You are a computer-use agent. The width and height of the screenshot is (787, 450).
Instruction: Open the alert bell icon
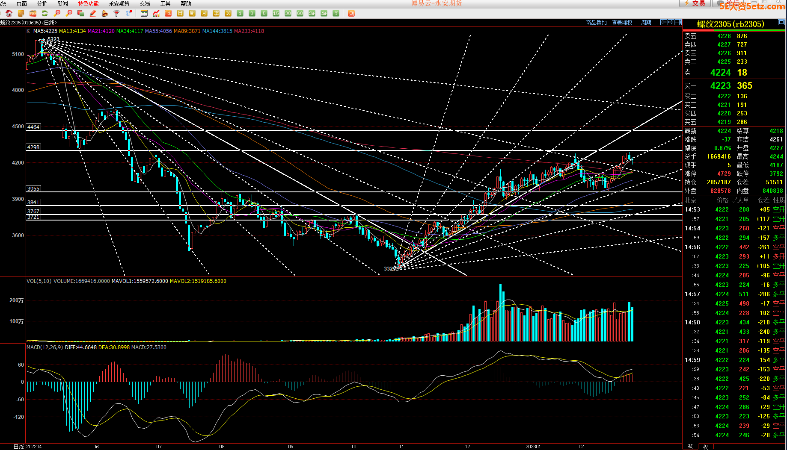pos(105,13)
